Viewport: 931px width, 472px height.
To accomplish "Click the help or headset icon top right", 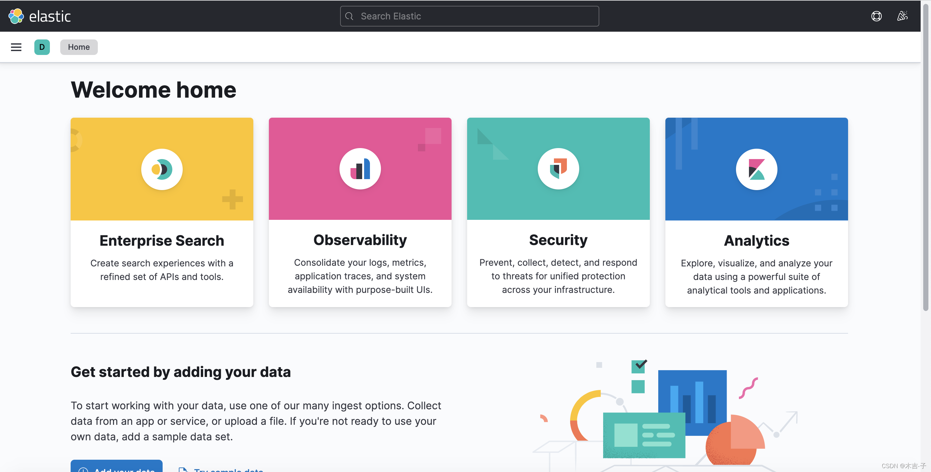I will (876, 16).
